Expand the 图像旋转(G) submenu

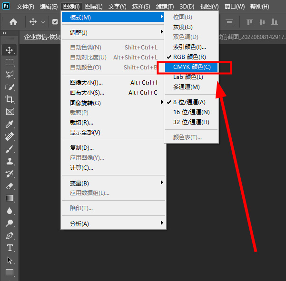113,103
